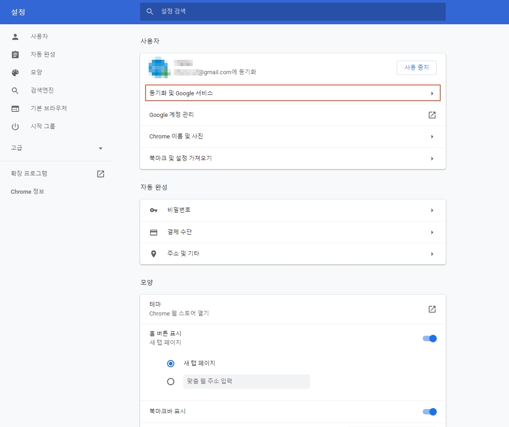Open the 확장 프로그램 link
The image size is (509, 427).
[x=29, y=173]
